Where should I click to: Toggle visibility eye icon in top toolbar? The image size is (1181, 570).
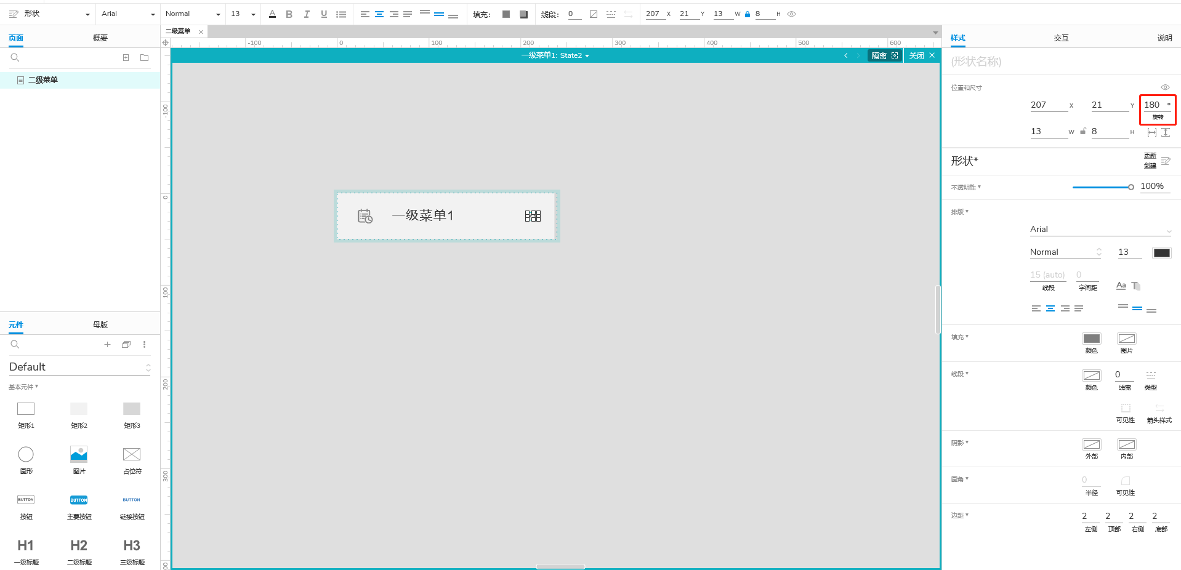792,14
